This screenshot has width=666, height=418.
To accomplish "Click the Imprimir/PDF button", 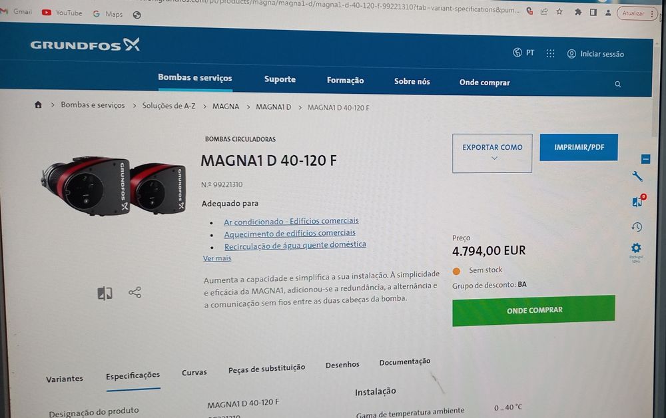I will click(579, 147).
